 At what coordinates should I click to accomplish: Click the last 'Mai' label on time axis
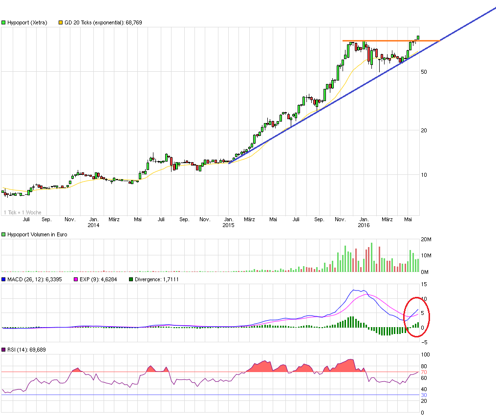click(408, 219)
